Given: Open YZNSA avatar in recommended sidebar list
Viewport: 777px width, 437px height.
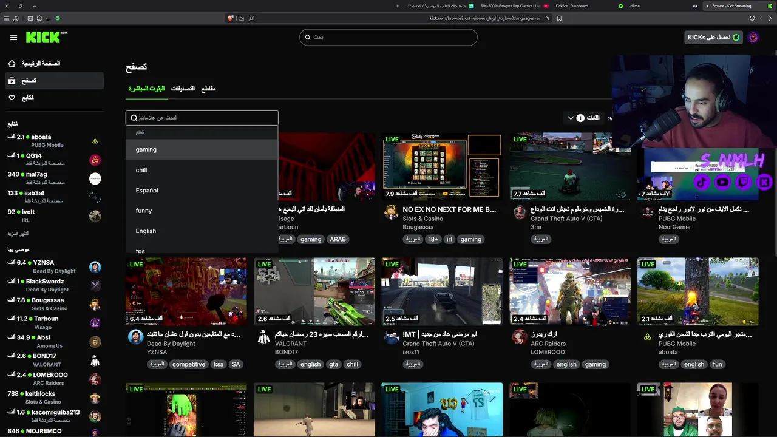Looking at the screenshot, I should tap(95, 266).
